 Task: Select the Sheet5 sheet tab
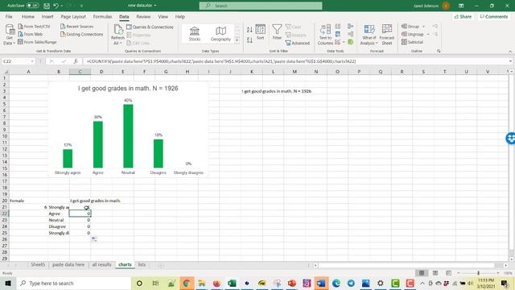click(x=38, y=265)
